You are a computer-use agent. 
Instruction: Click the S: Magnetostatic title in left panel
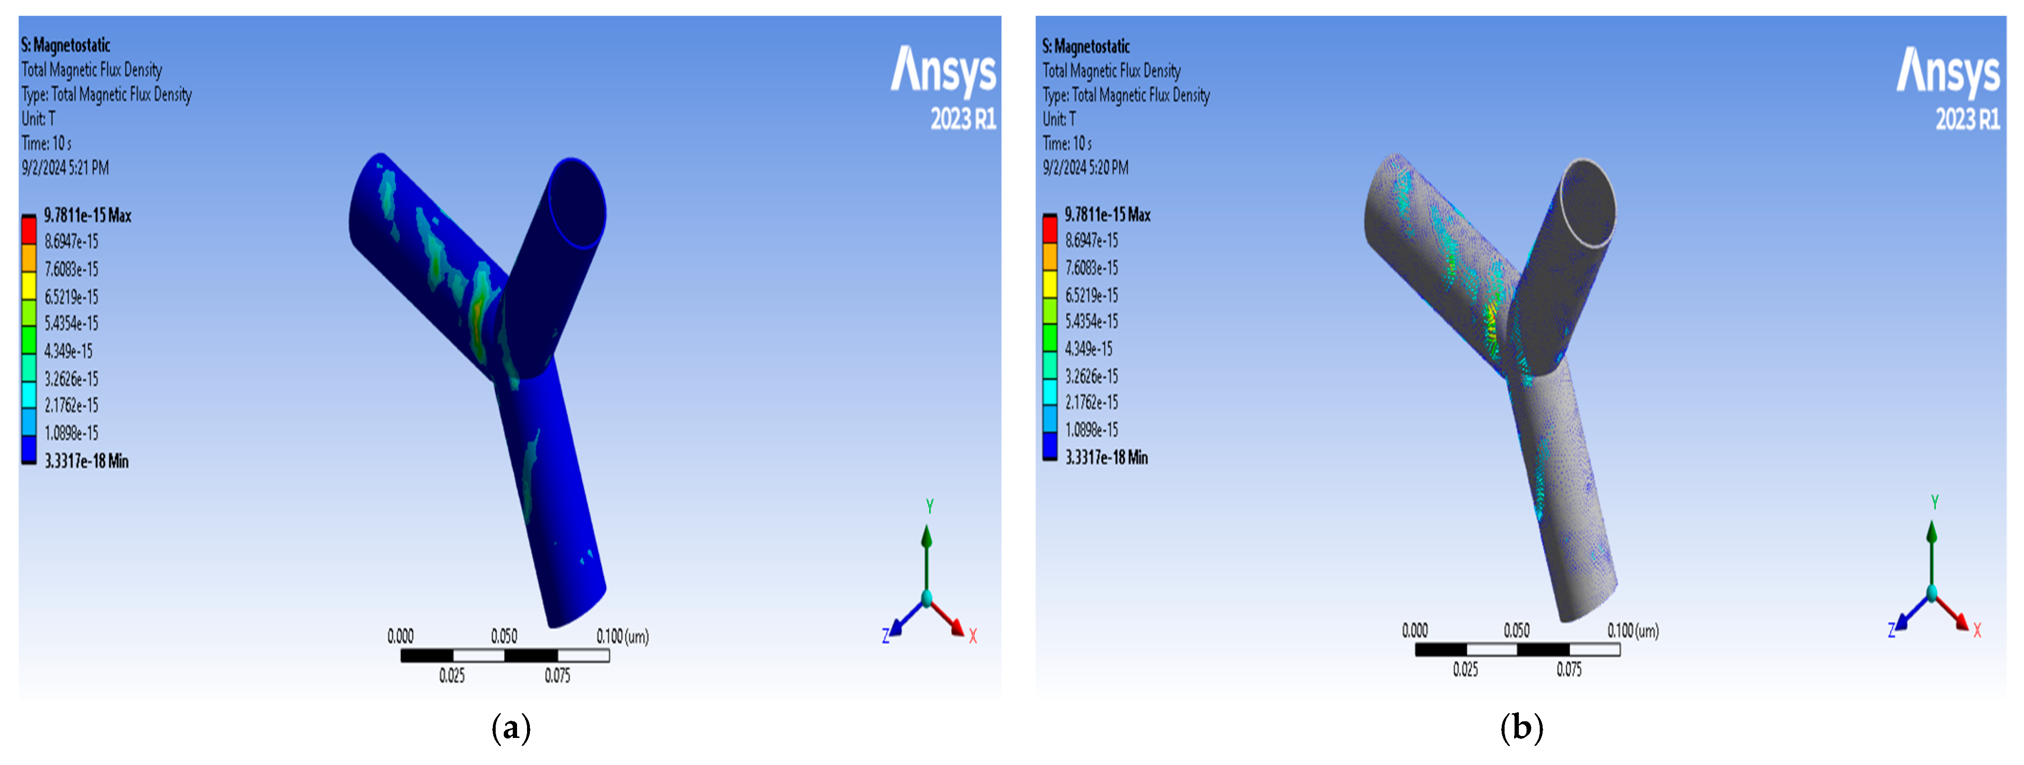(65, 45)
